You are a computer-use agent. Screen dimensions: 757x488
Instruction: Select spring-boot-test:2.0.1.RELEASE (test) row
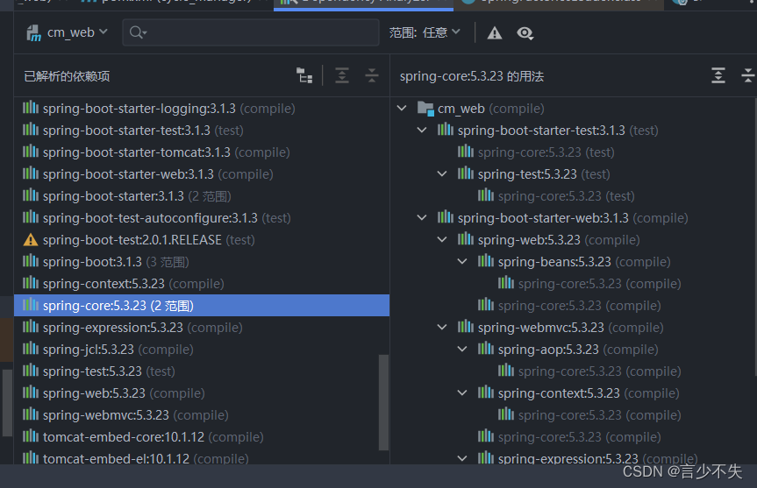click(202, 240)
